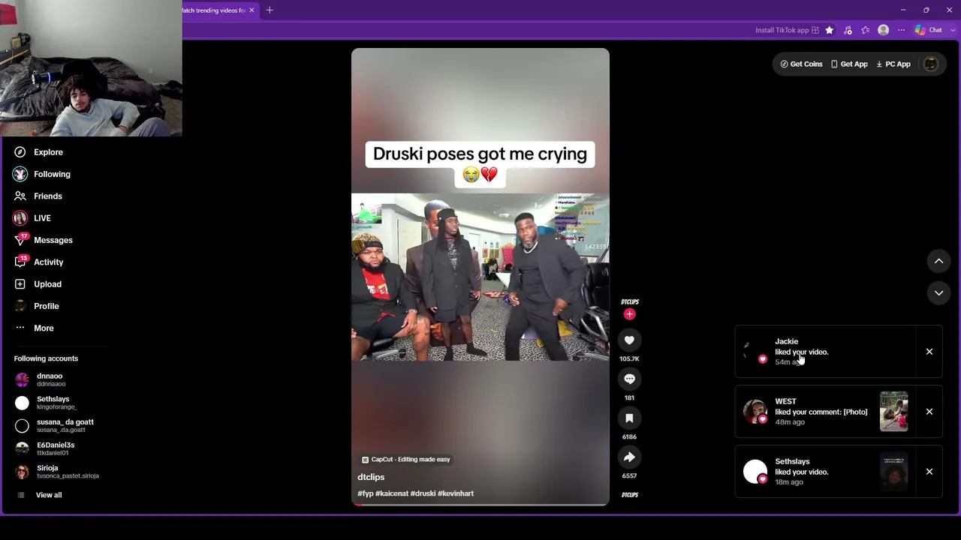Open the #kevinhart hashtag link

456,493
